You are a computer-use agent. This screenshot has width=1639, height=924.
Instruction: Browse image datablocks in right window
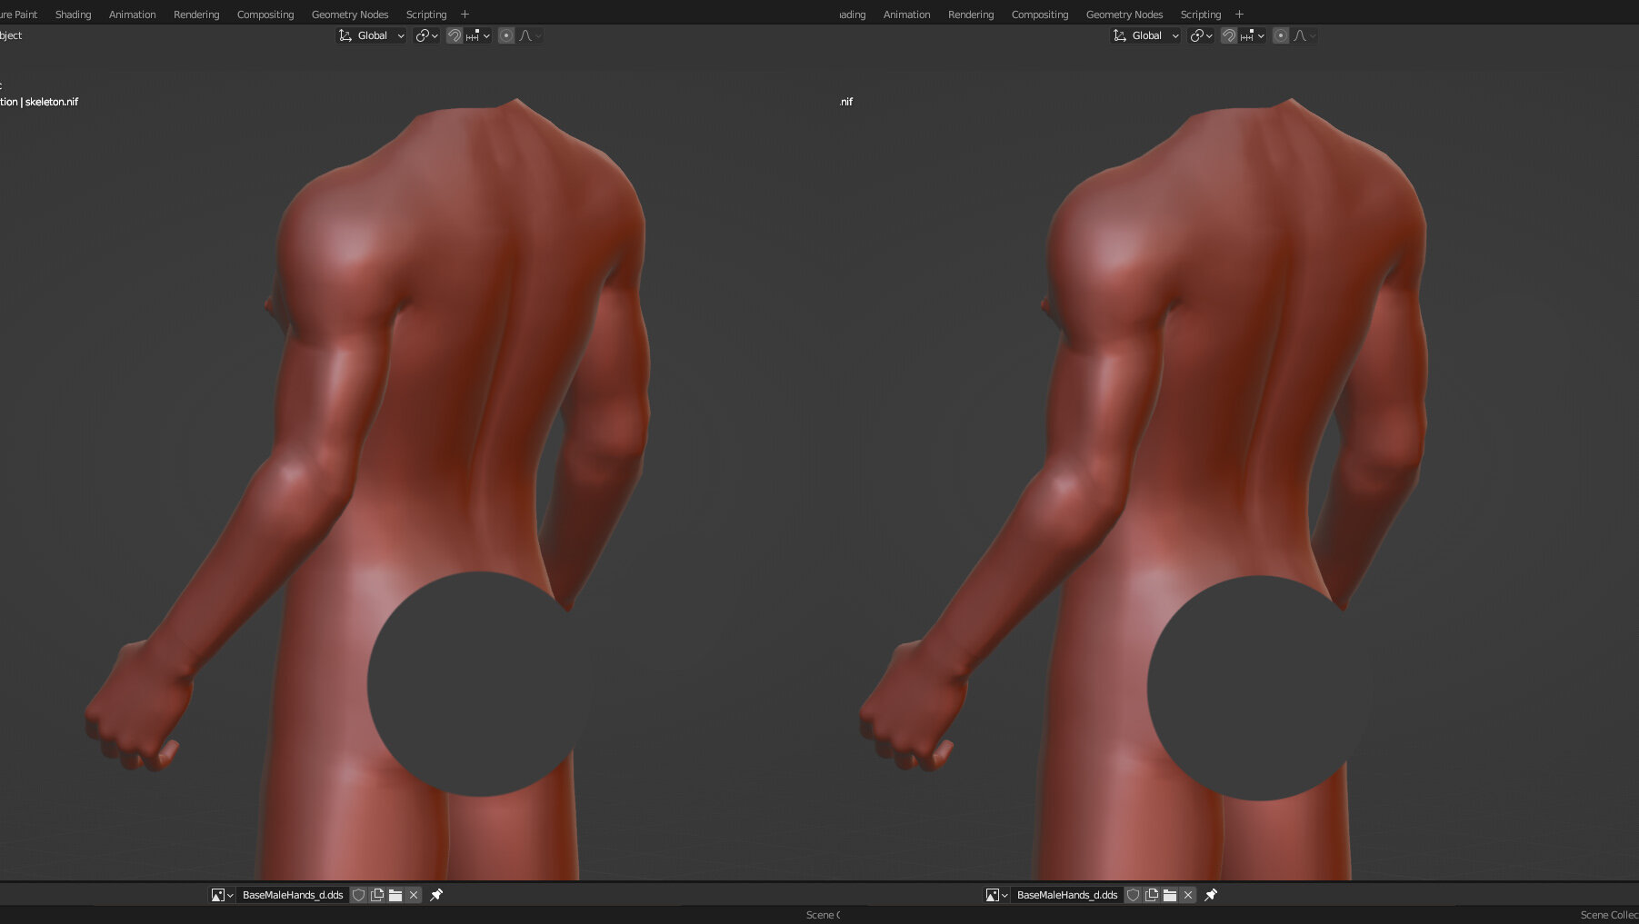(x=996, y=895)
